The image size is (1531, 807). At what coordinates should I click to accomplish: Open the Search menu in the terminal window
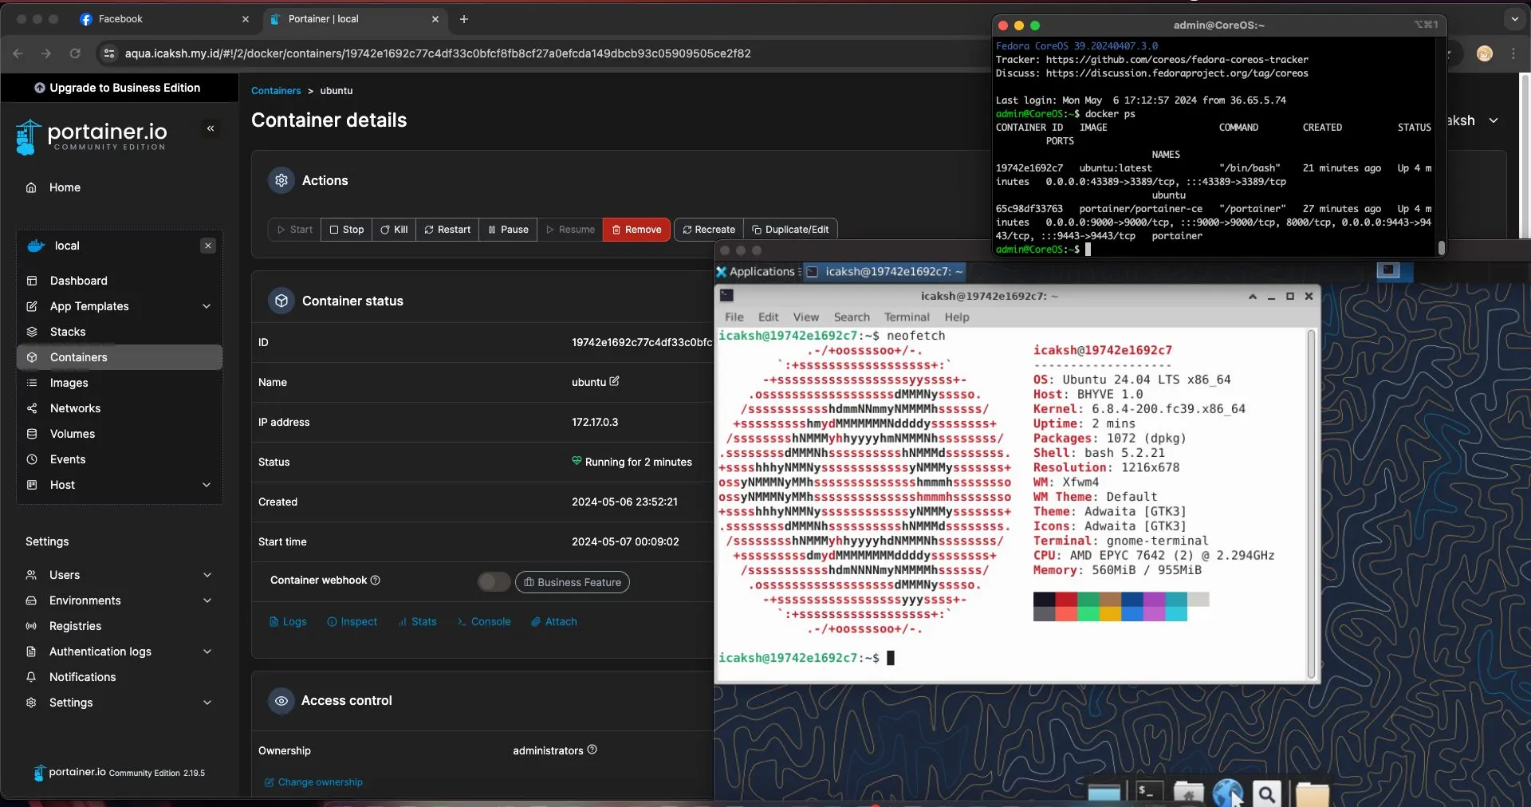tap(851, 317)
